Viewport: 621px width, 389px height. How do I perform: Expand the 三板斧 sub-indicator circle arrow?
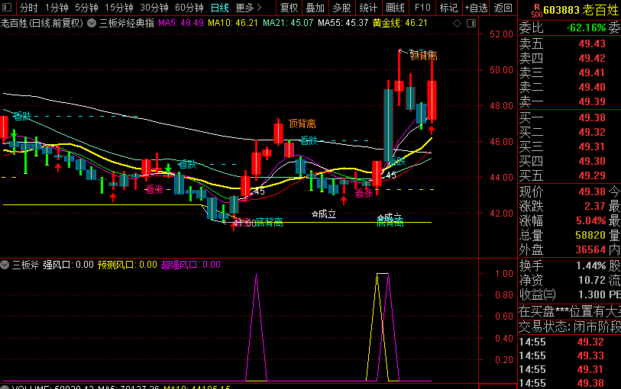coord(5,265)
